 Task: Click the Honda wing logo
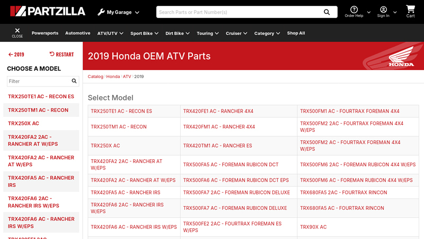coord(401,56)
